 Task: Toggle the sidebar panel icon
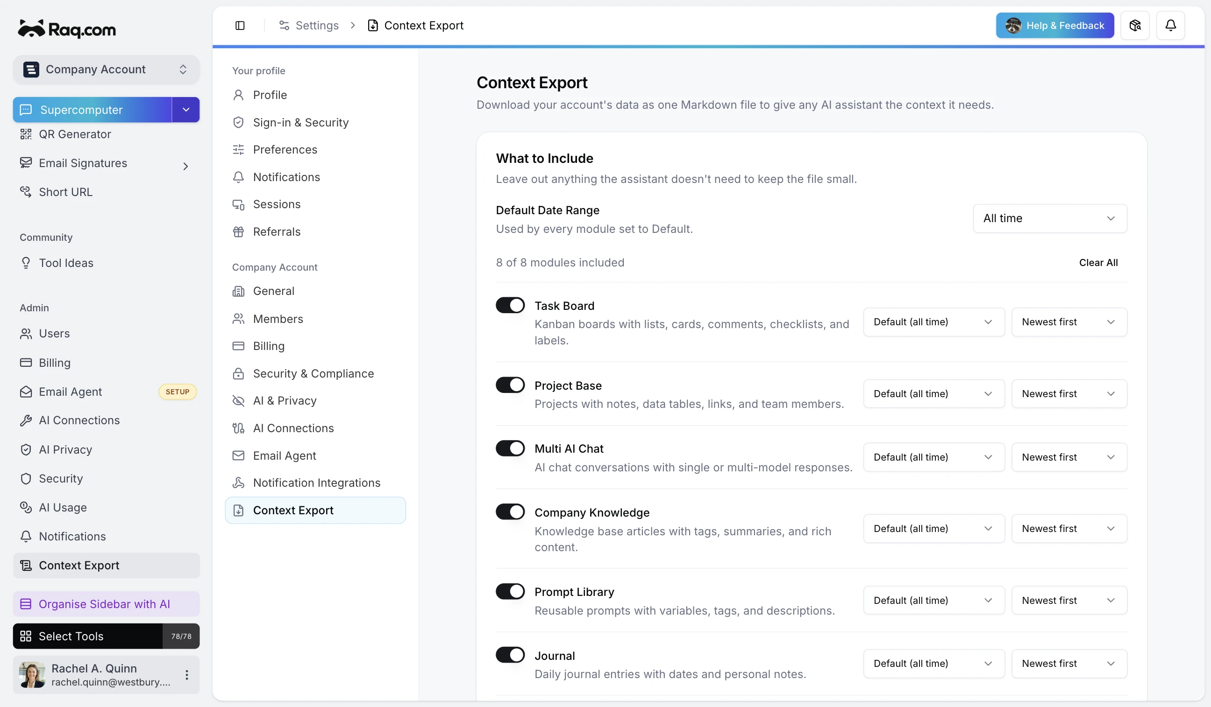click(240, 26)
